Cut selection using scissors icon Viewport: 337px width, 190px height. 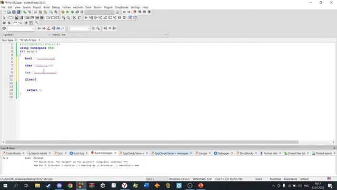pos(36,12)
